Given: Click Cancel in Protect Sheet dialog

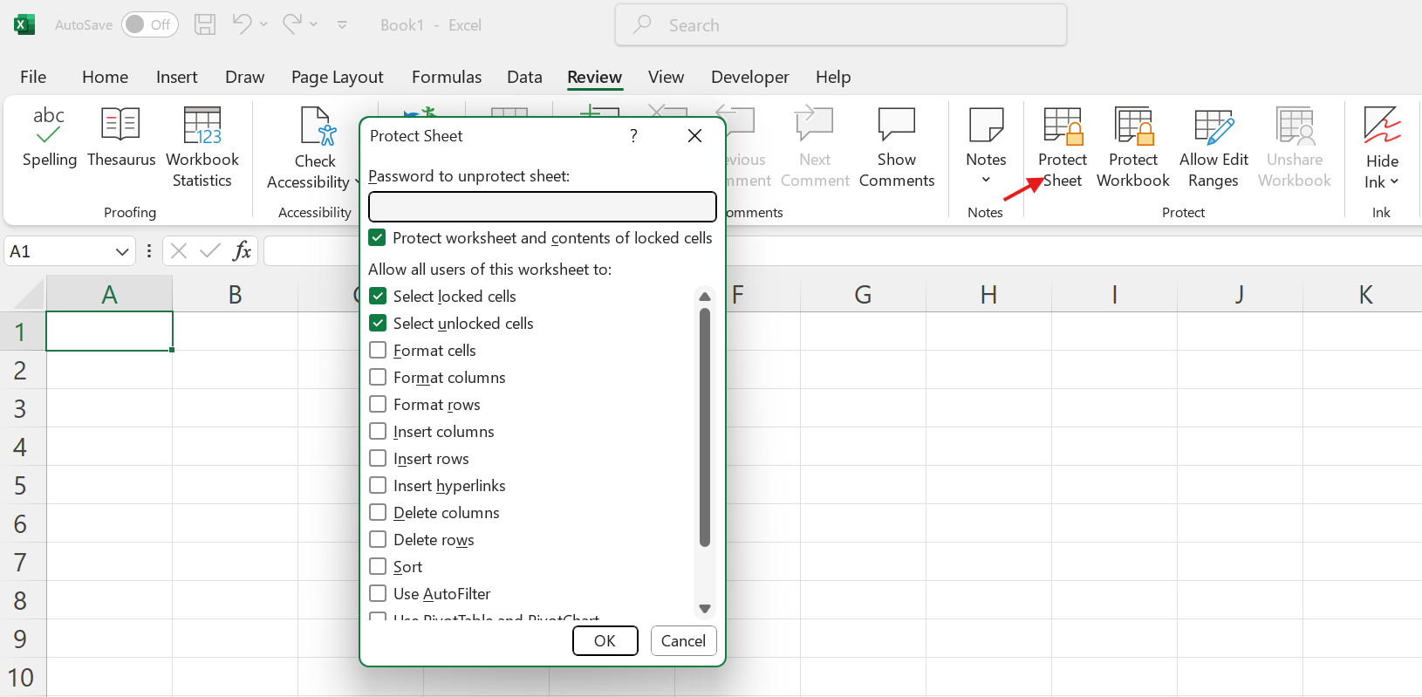Looking at the screenshot, I should 683,641.
